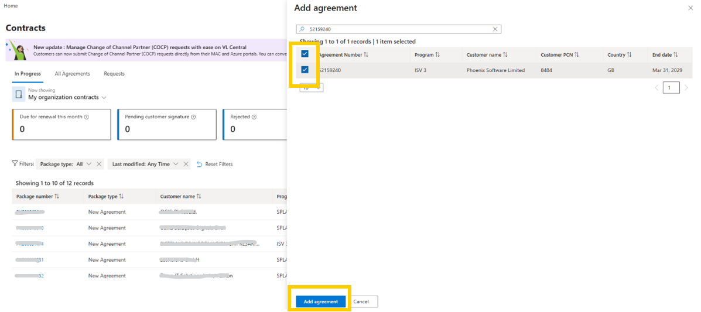This screenshot has height=312, width=701.
Task: Switch to the All Agreements tab
Action: tap(73, 74)
